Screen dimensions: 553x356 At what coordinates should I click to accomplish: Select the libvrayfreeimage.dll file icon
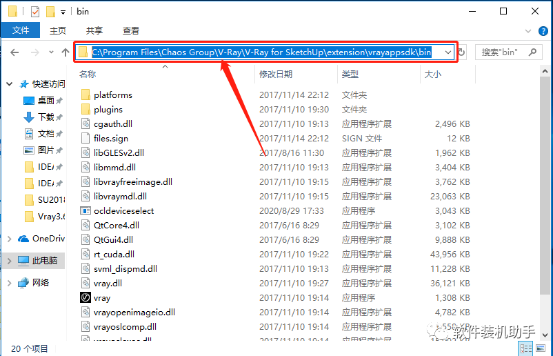[x=86, y=181]
